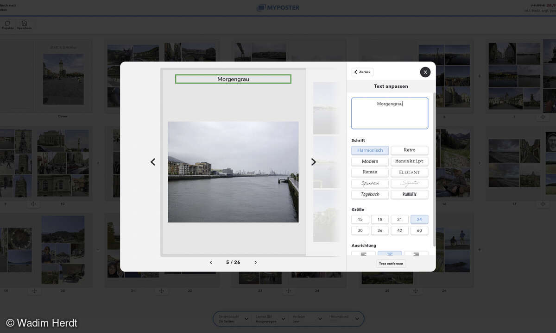Enable the PLAKATIV font style
Image resolution: width=556 pixels, height=333 pixels.
pos(409,194)
